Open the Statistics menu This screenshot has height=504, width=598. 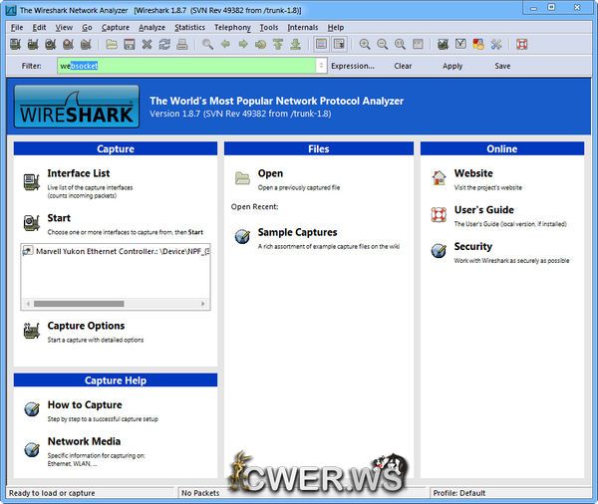pos(189,27)
